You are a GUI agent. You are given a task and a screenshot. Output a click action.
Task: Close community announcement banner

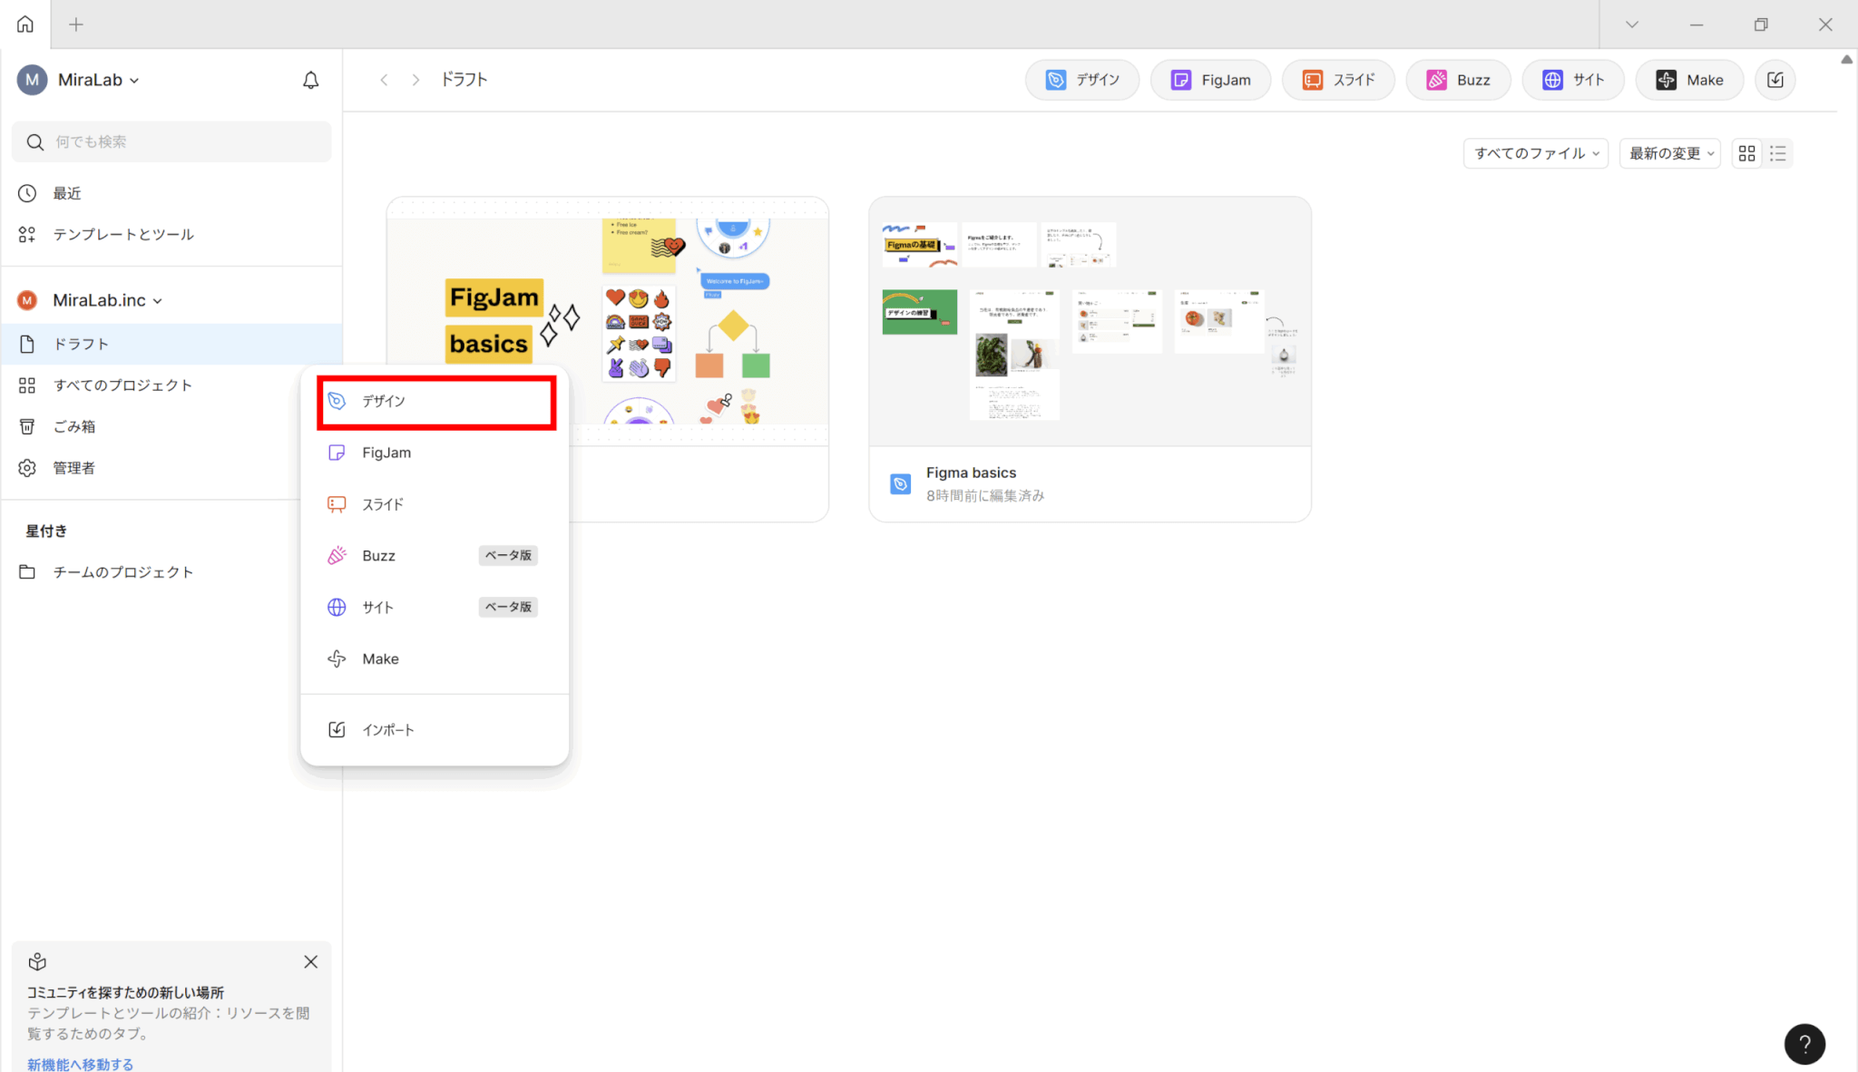tap(310, 962)
